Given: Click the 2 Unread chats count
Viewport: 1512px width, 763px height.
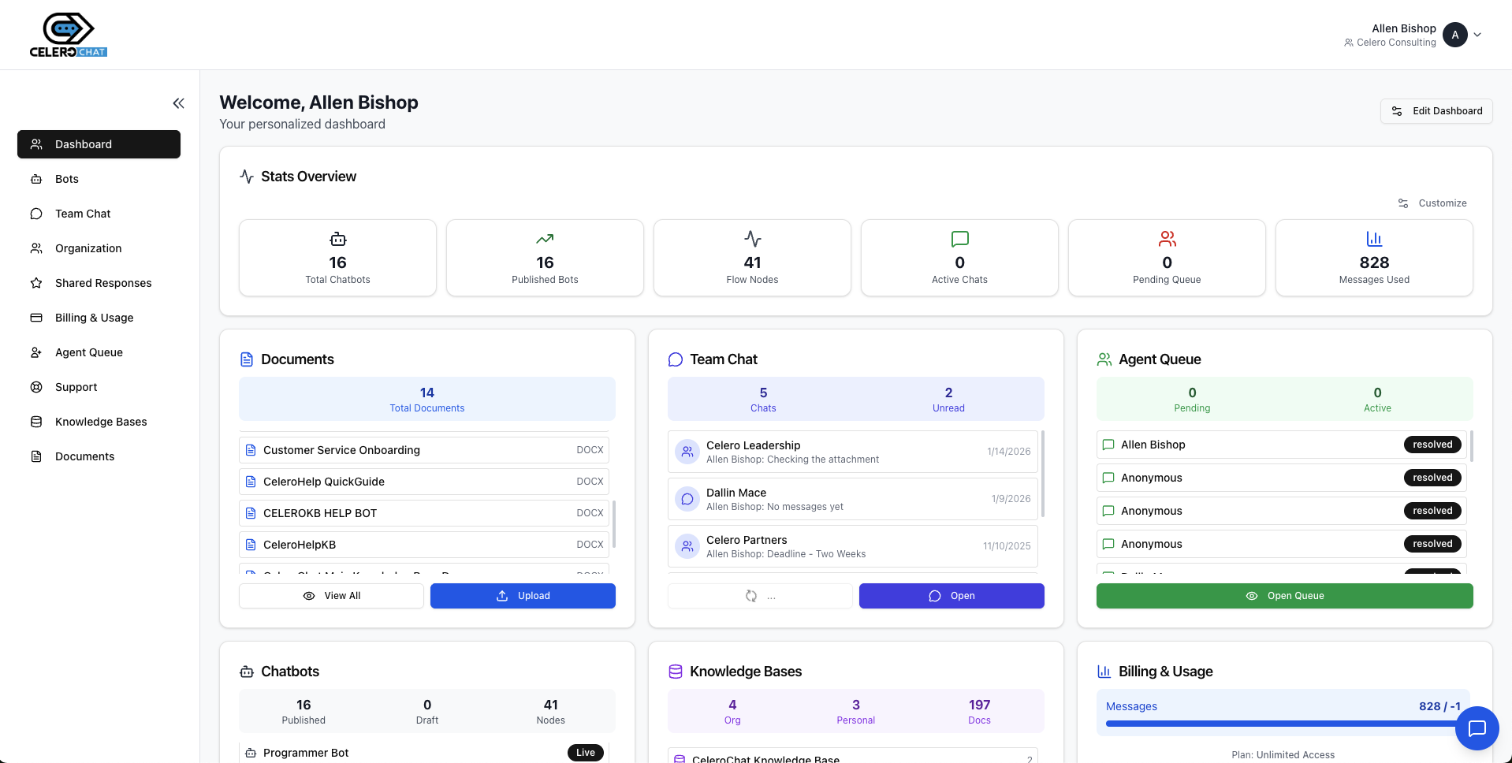Looking at the screenshot, I should click(x=948, y=399).
